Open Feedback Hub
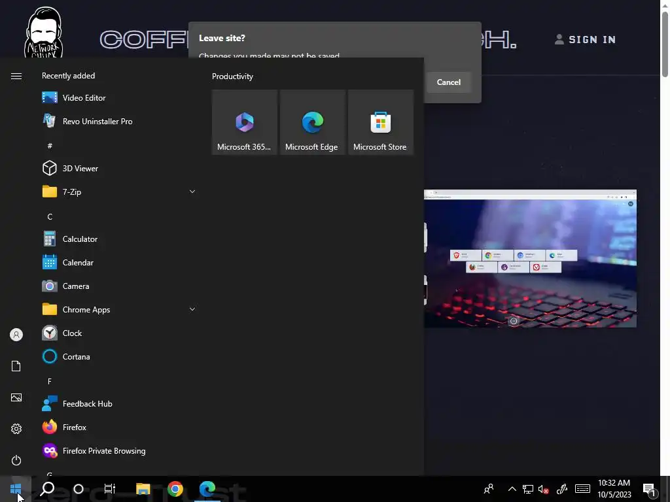Viewport: 670px width, 502px height. pos(119,404)
